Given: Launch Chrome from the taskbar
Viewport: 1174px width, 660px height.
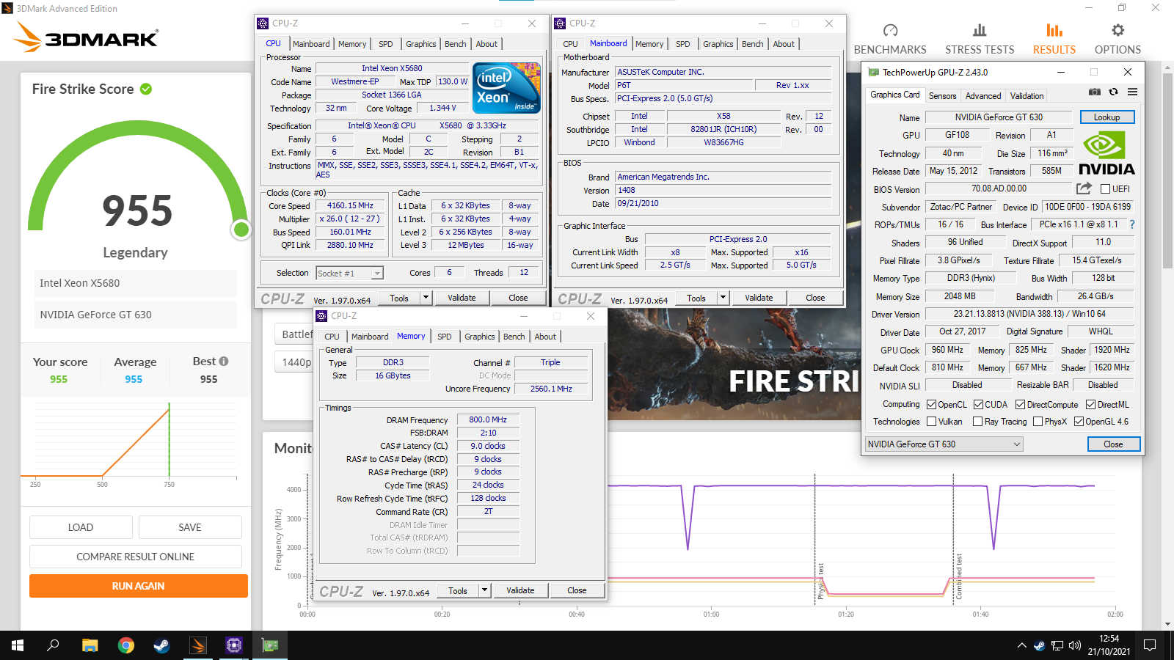Looking at the screenshot, I should [126, 645].
